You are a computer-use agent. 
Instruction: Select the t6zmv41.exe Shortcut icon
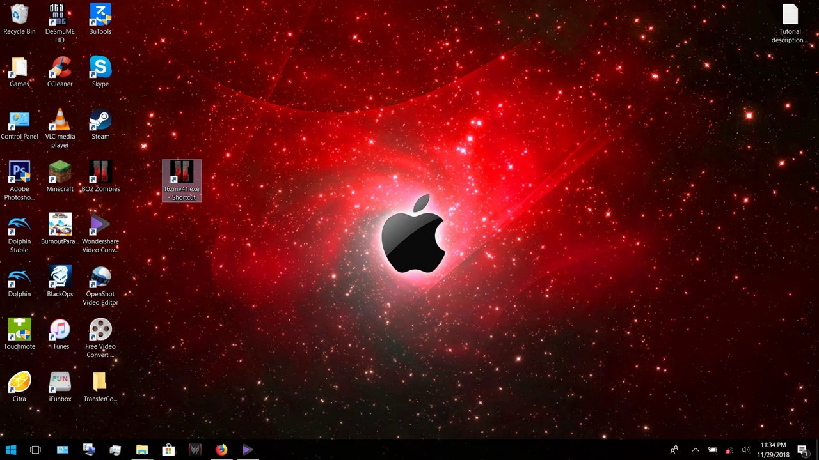coord(182,181)
